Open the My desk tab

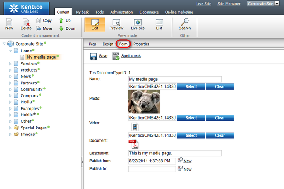coord(82,12)
